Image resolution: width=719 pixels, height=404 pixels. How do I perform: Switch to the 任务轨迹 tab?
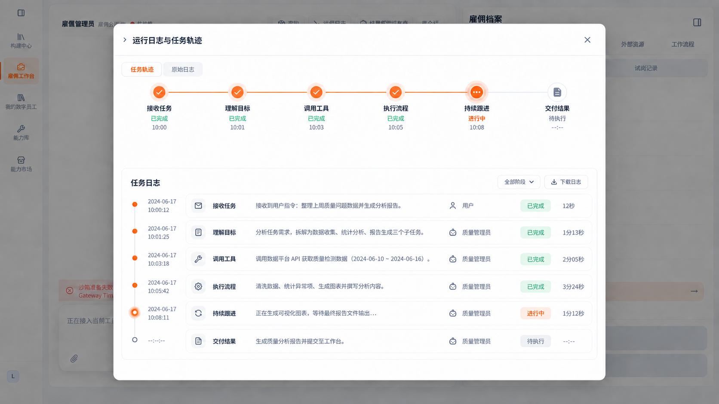coord(142,70)
